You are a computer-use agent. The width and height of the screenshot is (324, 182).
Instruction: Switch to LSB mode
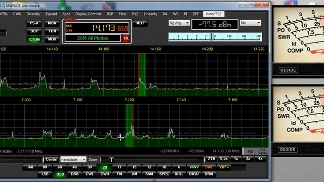coord(45,174)
